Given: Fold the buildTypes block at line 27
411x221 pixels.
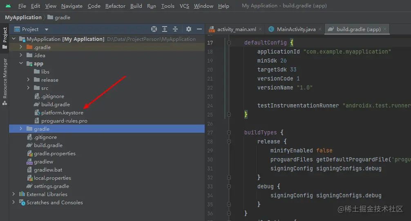Looking at the screenshot, I should coord(229,132).
